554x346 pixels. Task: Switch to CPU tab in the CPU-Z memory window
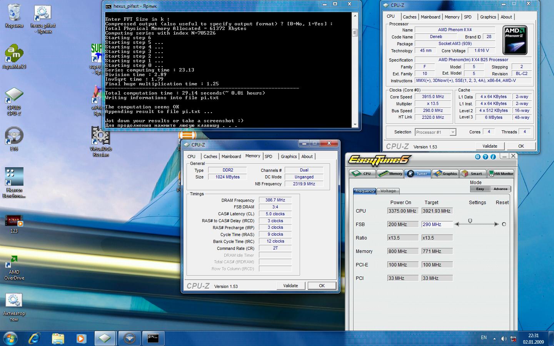coord(192,156)
